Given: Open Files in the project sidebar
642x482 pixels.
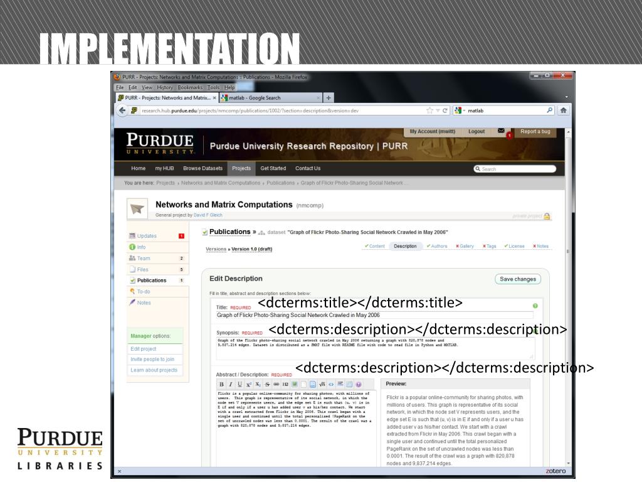Looking at the screenshot, I should click(x=157, y=270).
